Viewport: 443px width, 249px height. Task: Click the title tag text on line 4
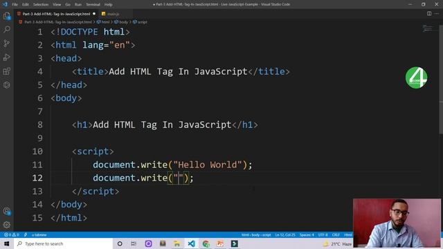click(178, 71)
